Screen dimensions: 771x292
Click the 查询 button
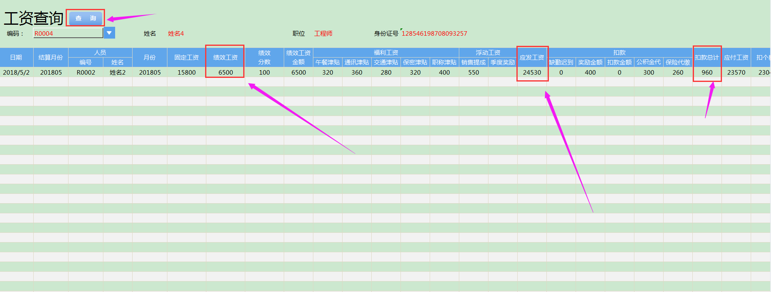pyautogui.click(x=86, y=18)
